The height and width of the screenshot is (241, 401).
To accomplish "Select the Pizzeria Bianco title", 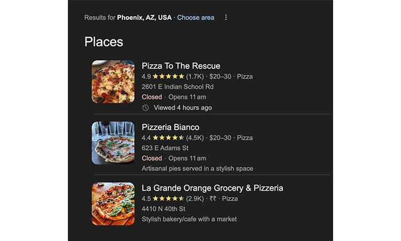I will click(x=170, y=127).
